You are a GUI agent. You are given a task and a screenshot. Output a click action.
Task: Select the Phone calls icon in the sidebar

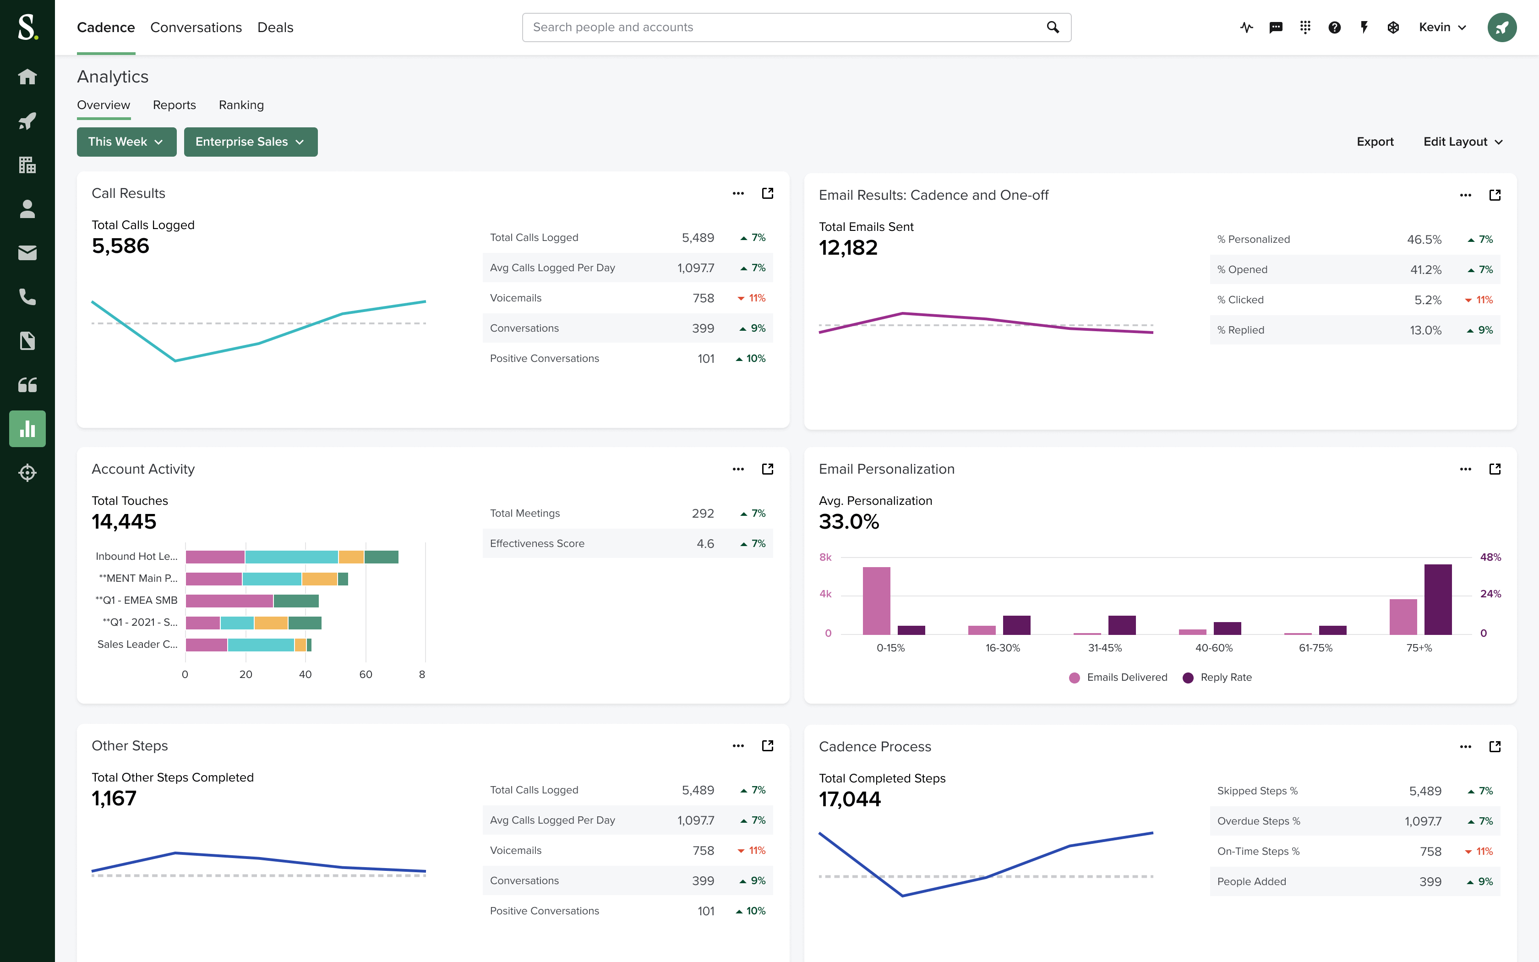pyautogui.click(x=27, y=296)
